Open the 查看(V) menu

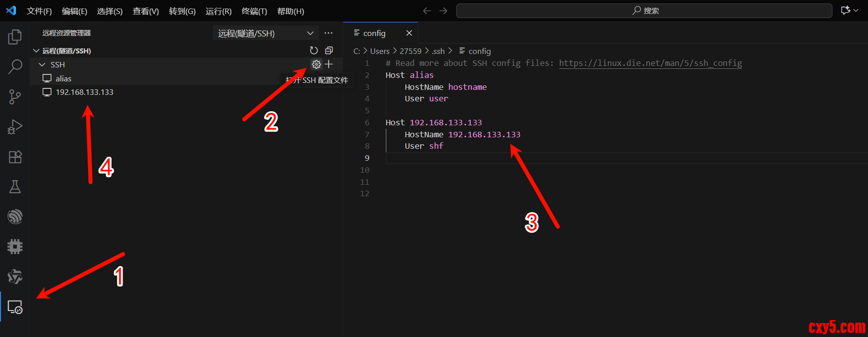point(146,11)
